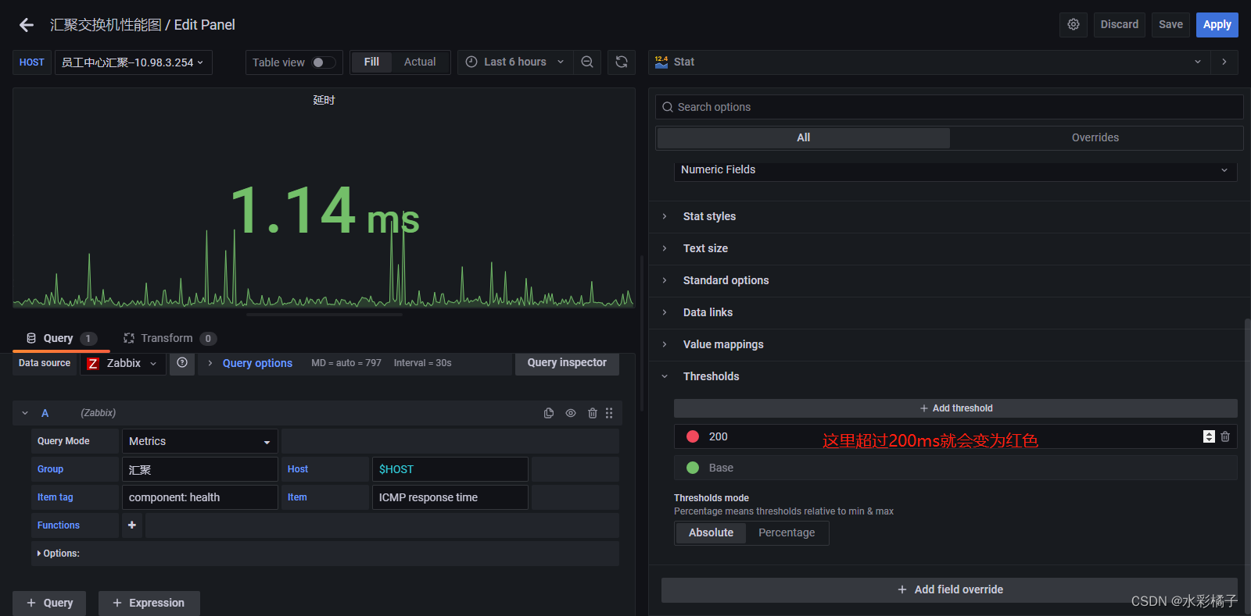Remove query A with the trash icon
This screenshot has height=616, width=1251.
593,413
